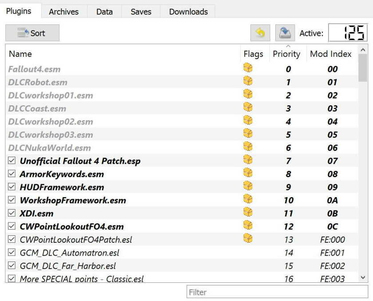Uncheck XDI.esm plugin
Image resolution: width=373 pixels, height=301 pixels.
pos(12,213)
